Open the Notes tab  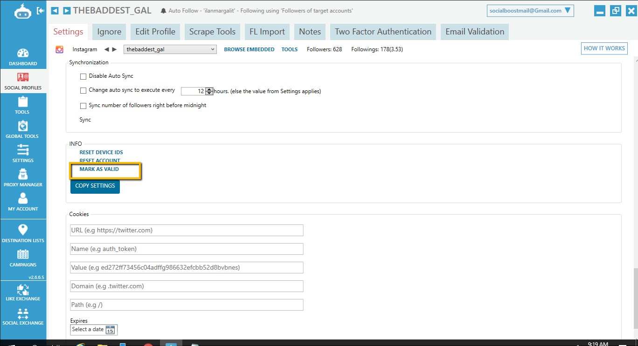pyautogui.click(x=310, y=32)
